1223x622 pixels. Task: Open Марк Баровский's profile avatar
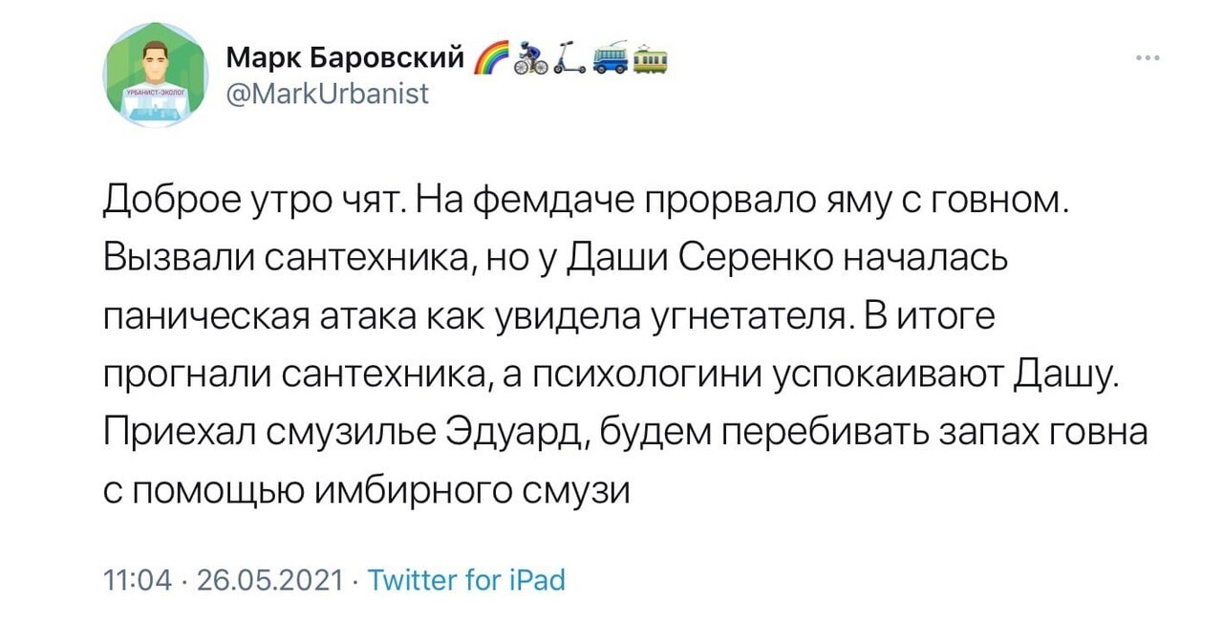coord(155,75)
